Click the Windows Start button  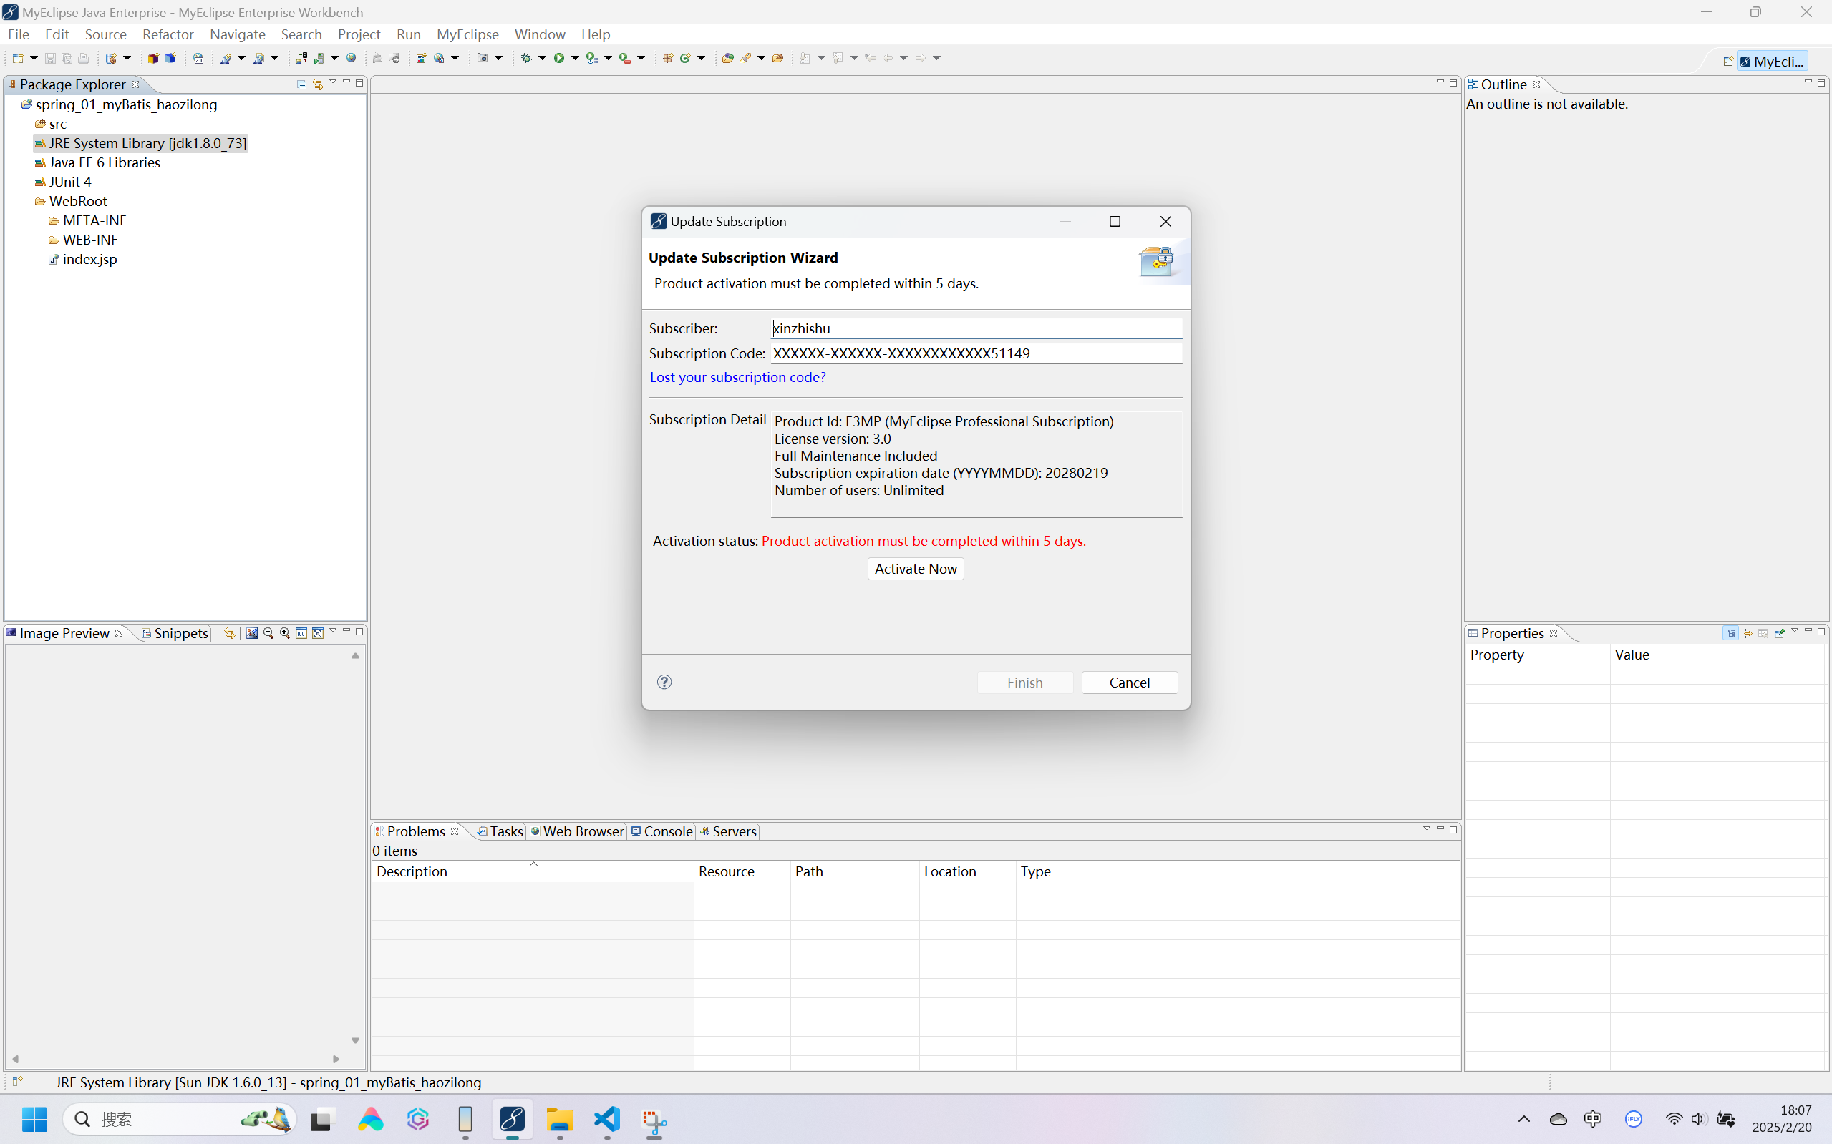[34, 1119]
